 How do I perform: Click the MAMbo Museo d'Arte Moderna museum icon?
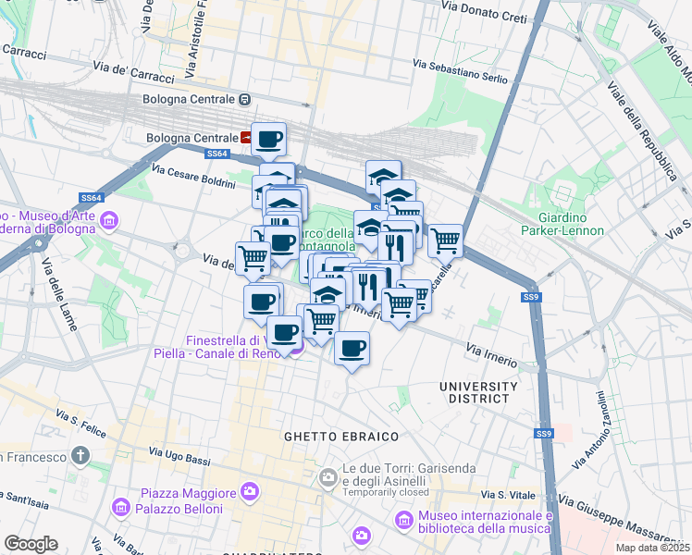[108, 219]
